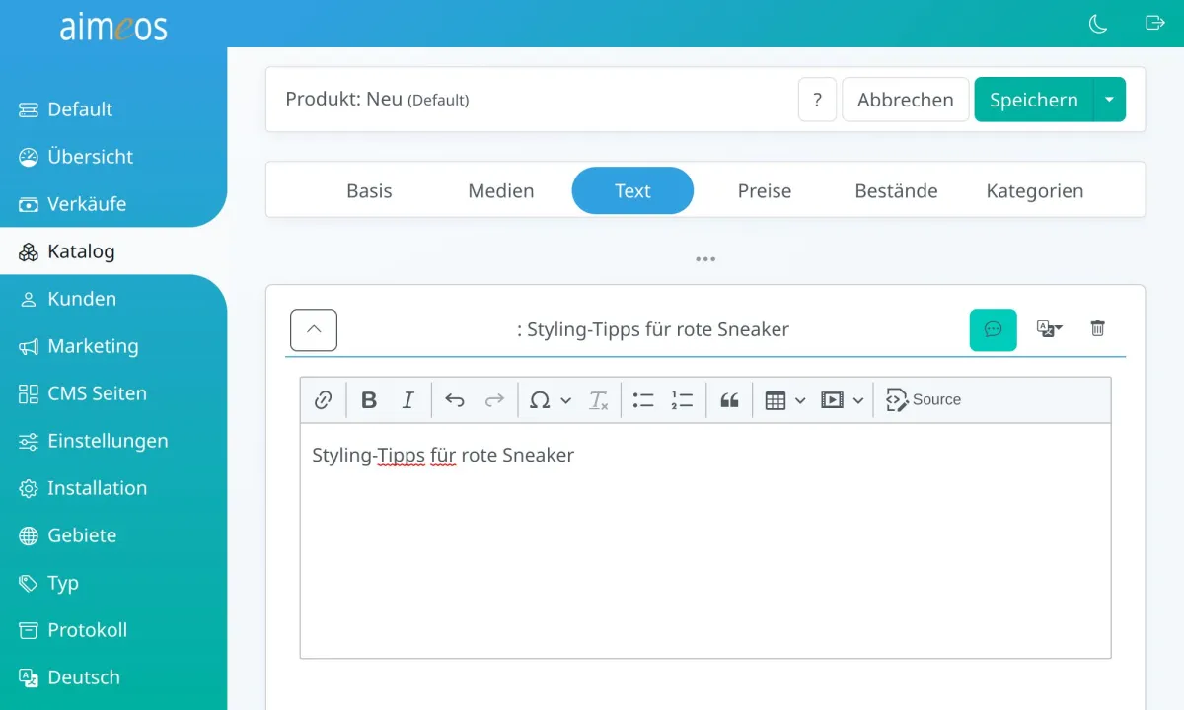This screenshot has height=710, width=1184.
Task: Insert a numbered list
Action: [682, 399]
